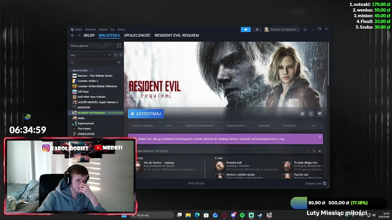Expand the Gry library category dropdown
The image size is (392, 220).
pos(90,55)
